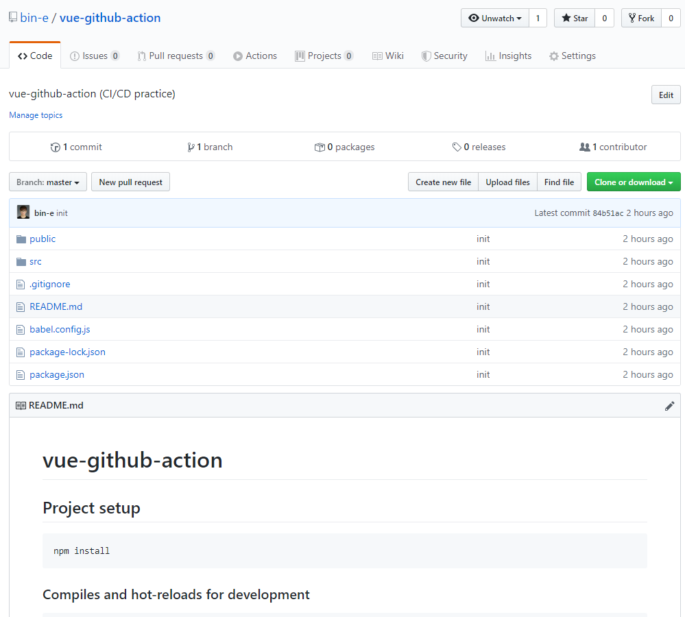Switch to the Issues tab

coord(95,56)
